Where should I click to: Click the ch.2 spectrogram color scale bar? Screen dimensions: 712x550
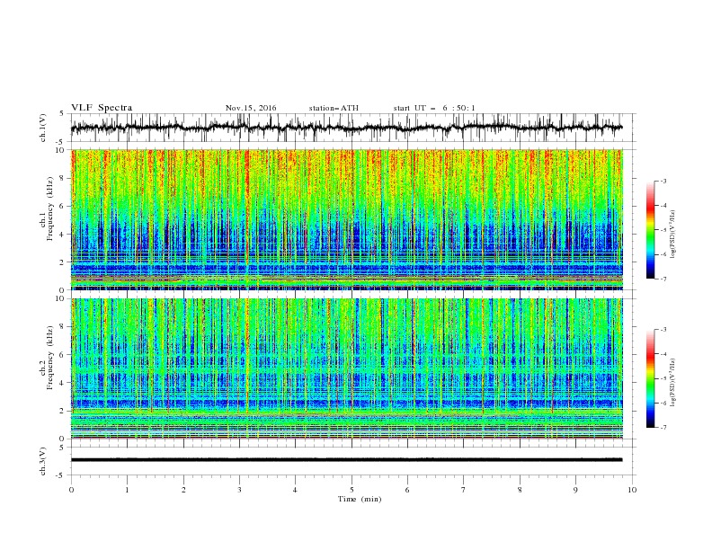coord(650,378)
